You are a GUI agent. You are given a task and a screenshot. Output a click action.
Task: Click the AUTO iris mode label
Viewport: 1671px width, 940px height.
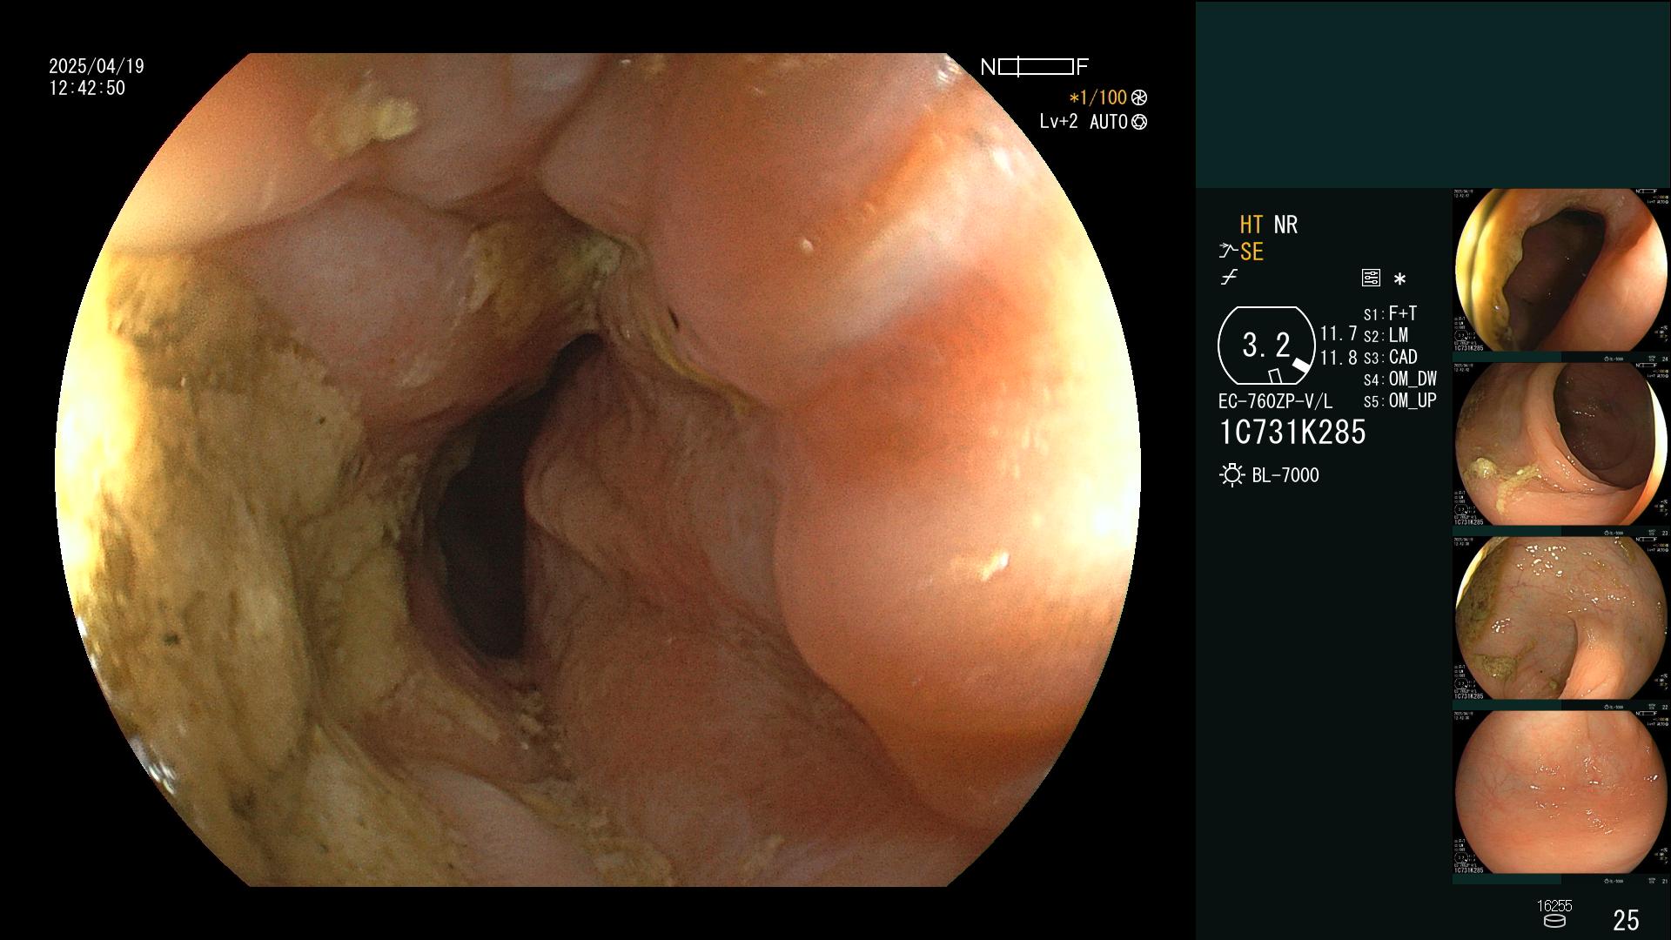point(1109,122)
